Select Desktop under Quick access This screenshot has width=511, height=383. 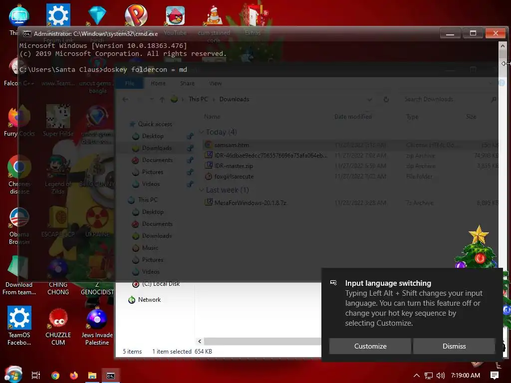click(153, 136)
